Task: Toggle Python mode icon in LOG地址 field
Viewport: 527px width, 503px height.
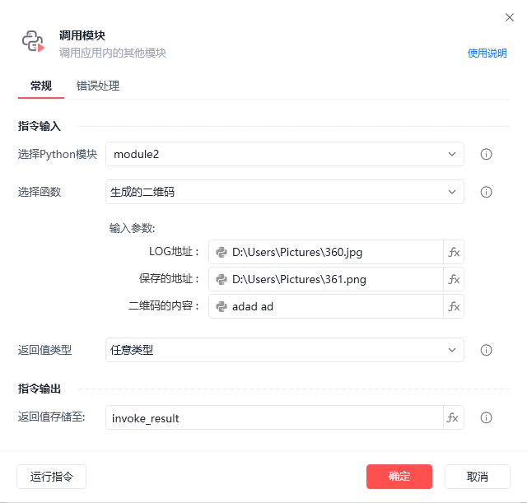Action: pos(222,253)
